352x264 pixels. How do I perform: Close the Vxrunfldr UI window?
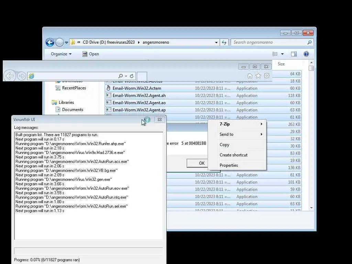(159, 119)
